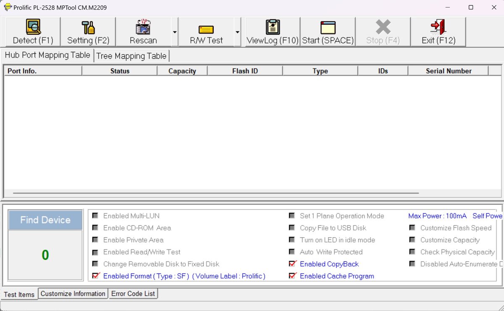Toggle Check Physical Capacity checkbox
The image size is (504, 311).
click(x=412, y=252)
